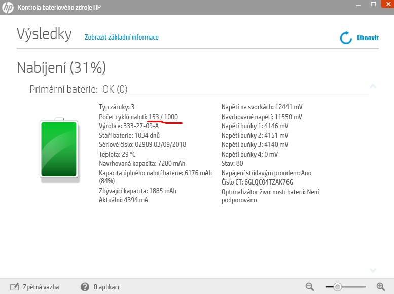Click the circular refresh arrow icon
Viewport: 394px width, 294px height.
(346, 38)
